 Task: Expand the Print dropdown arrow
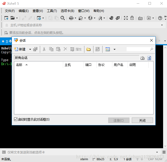76,18
